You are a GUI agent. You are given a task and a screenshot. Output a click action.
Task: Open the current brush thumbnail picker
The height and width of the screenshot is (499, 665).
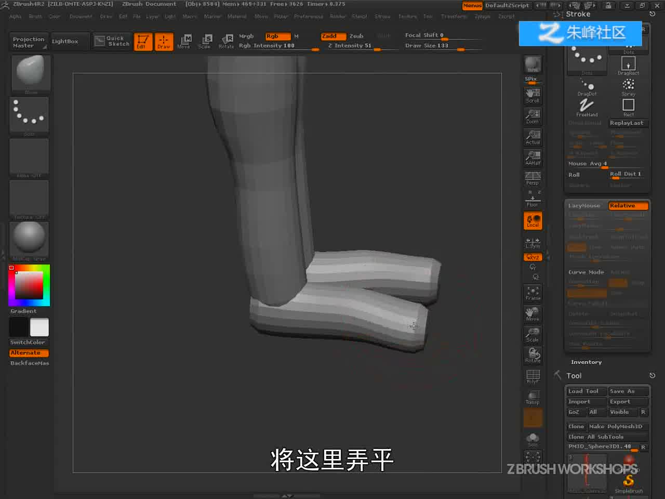(x=30, y=74)
